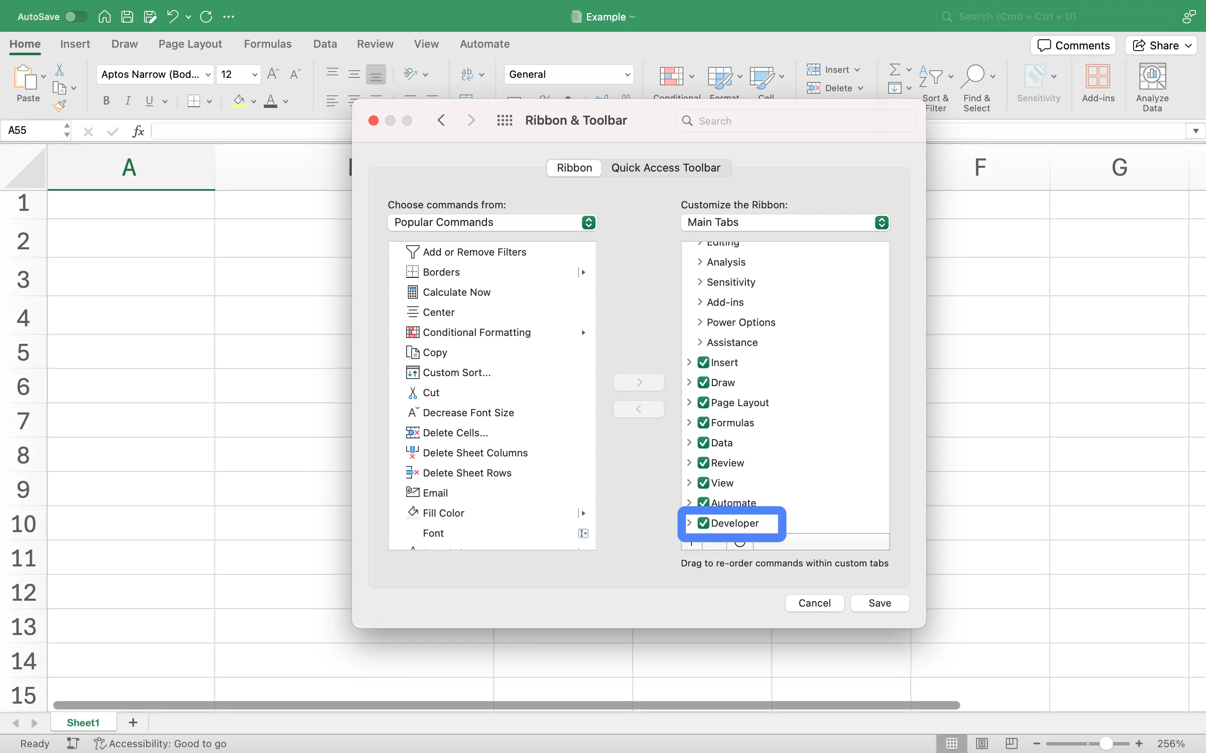Click the Sort & Filter icon
This screenshot has height=753, width=1206.
pos(930,76)
